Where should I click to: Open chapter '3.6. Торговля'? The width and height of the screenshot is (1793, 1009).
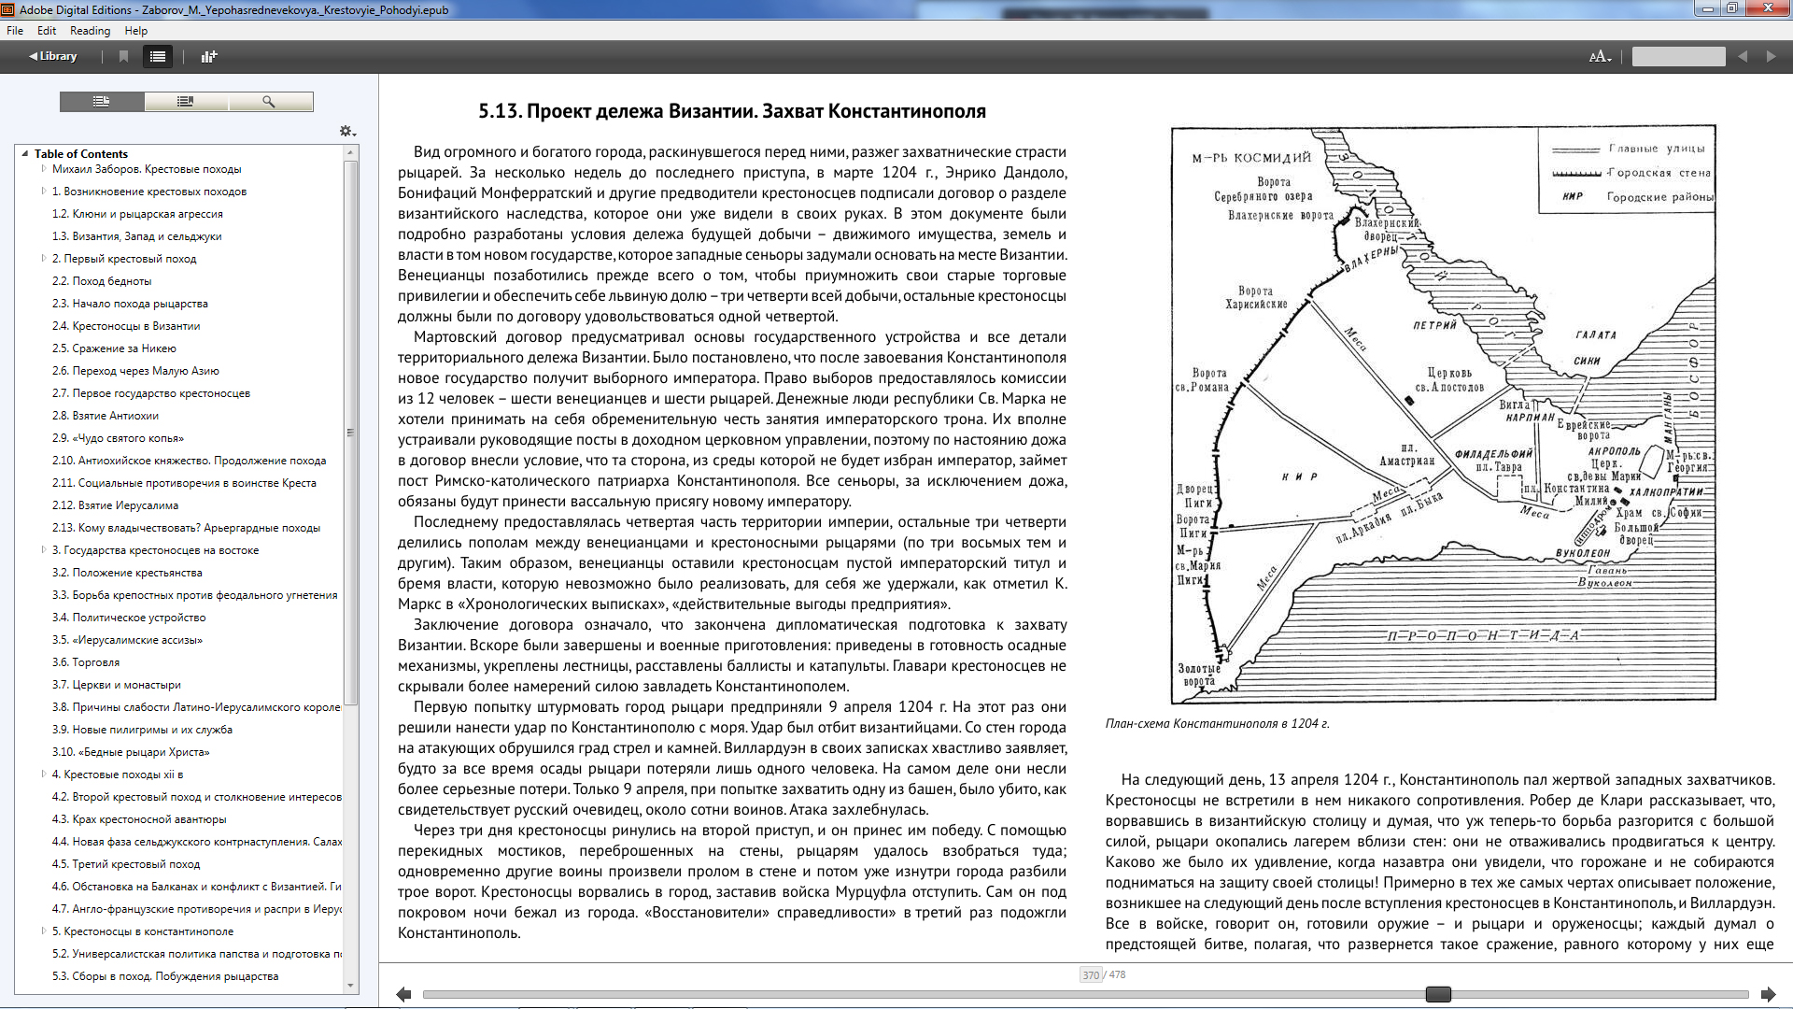pos(86,662)
